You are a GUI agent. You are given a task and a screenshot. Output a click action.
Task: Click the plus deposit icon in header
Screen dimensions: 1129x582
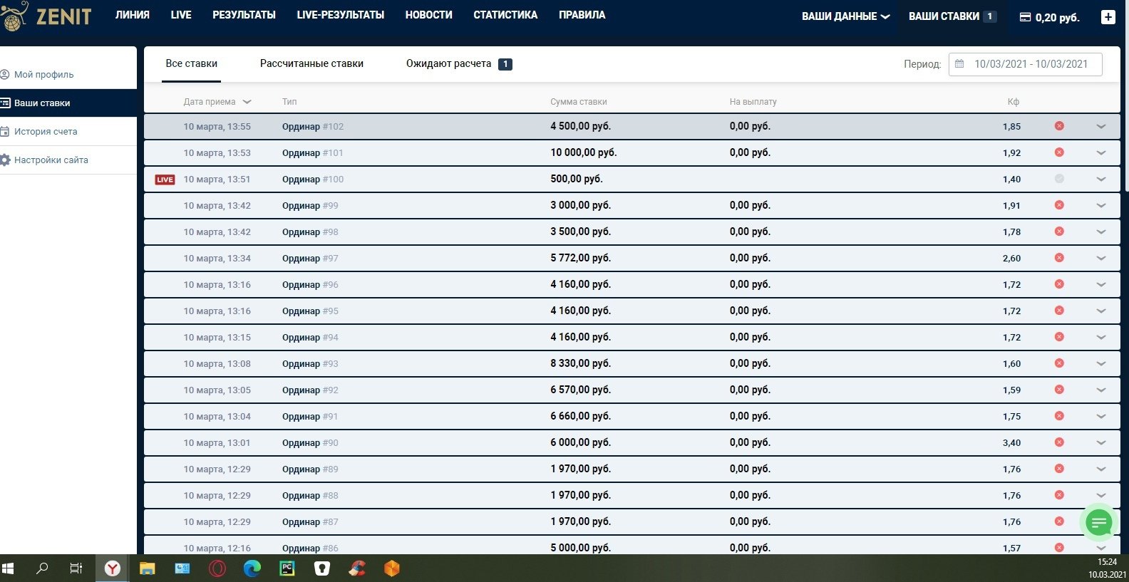point(1108,17)
